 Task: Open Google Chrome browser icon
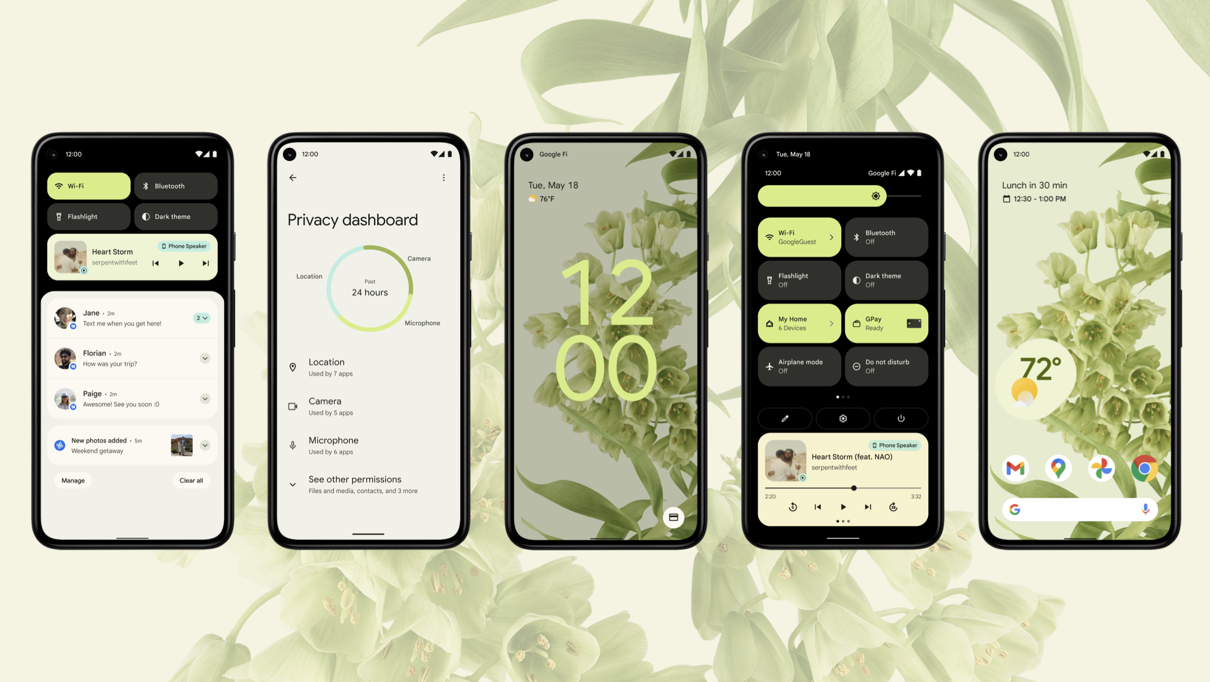(x=1144, y=468)
